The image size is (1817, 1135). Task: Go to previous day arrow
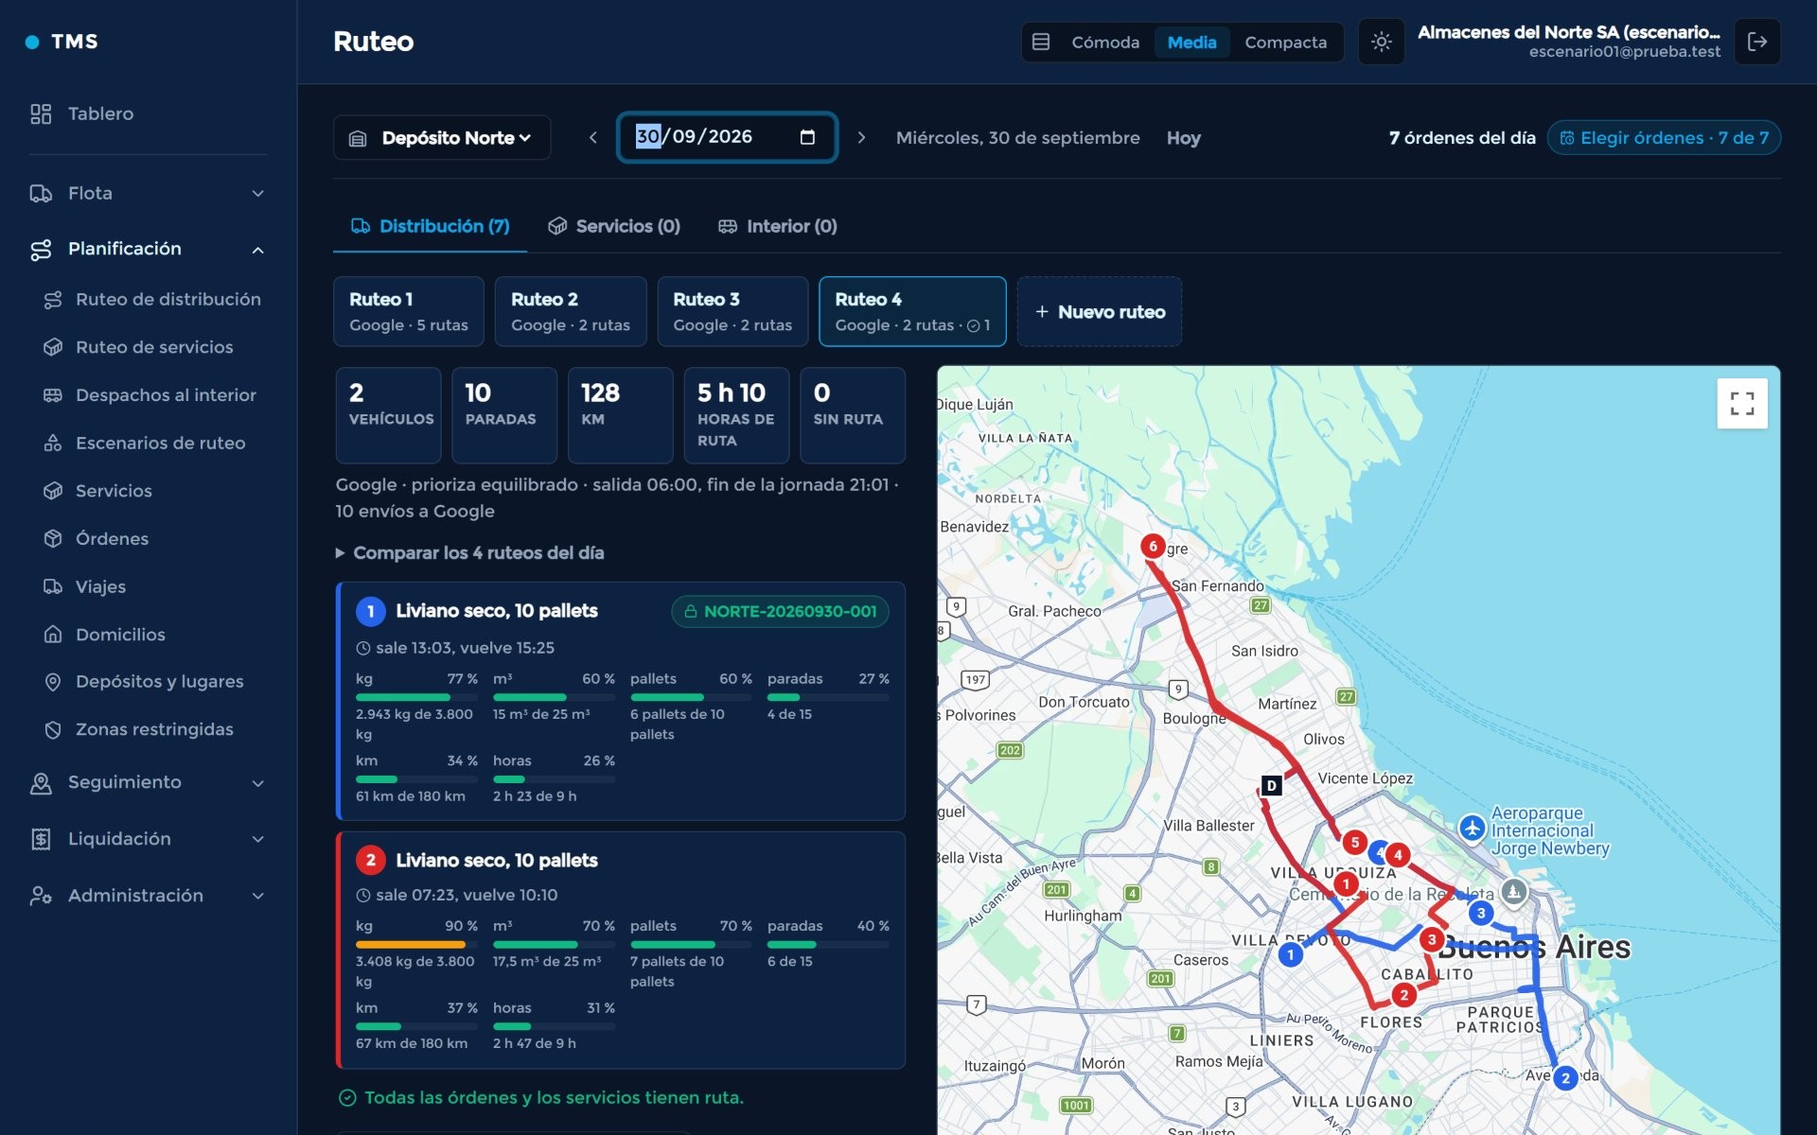tap(593, 137)
